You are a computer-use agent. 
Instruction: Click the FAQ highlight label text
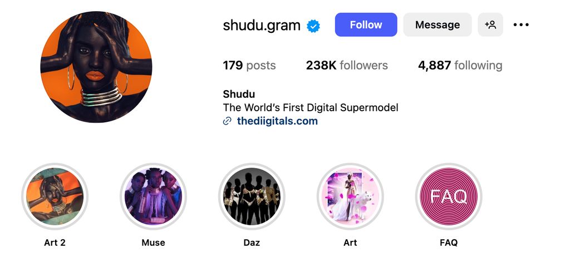(x=449, y=243)
